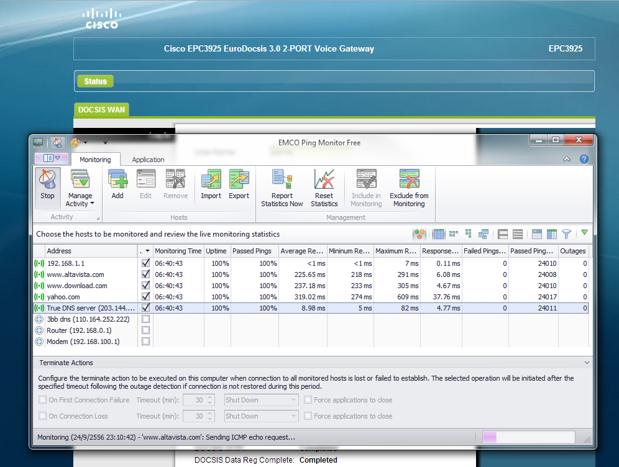Screen dimensions: 619x467
Task: Open the help question mark icon
Action: (x=584, y=159)
